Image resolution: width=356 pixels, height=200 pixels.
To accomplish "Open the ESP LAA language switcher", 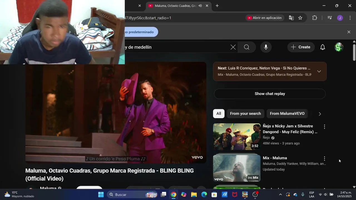I will click(312, 194).
